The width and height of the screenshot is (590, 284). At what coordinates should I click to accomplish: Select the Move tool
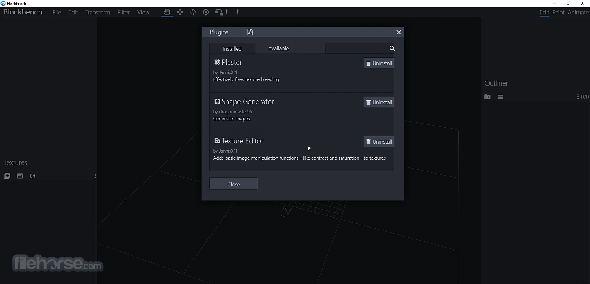(x=180, y=12)
